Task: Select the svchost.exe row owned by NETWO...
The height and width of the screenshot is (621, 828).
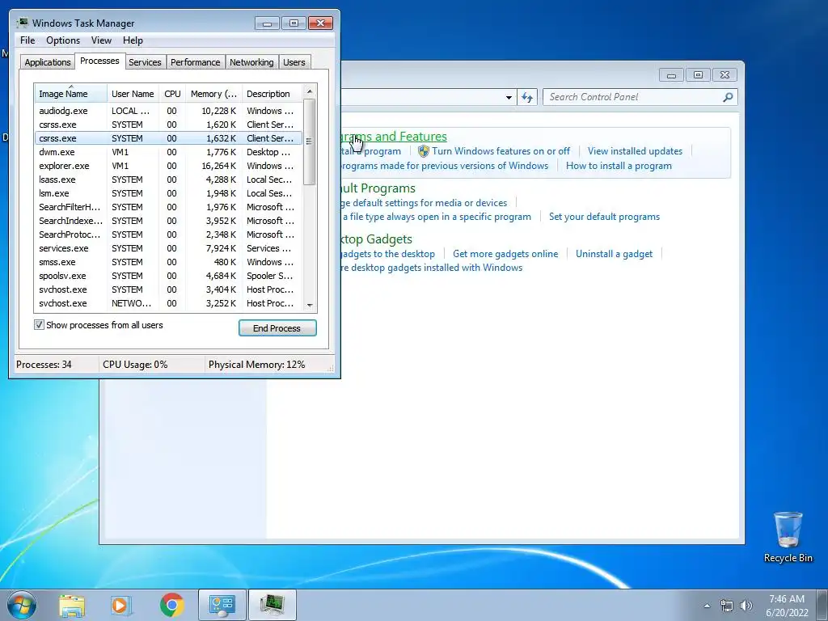Action: 168,303
